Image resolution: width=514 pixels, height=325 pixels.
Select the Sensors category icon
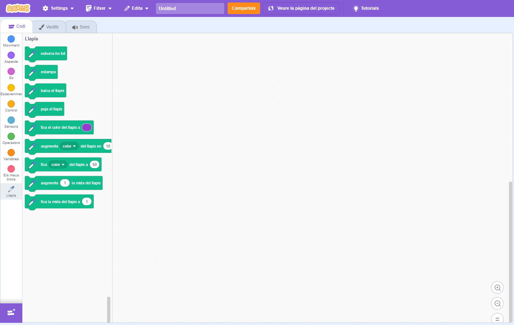point(11,120)
